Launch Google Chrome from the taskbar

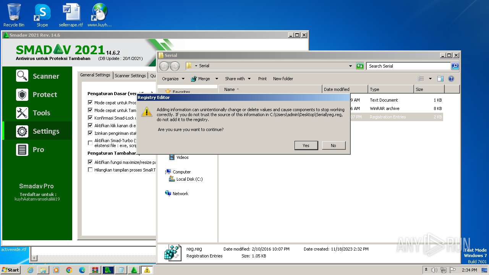tap(69, 270)
